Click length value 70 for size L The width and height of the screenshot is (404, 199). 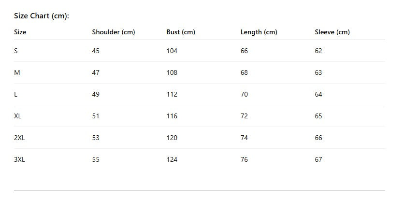(244, 94)
